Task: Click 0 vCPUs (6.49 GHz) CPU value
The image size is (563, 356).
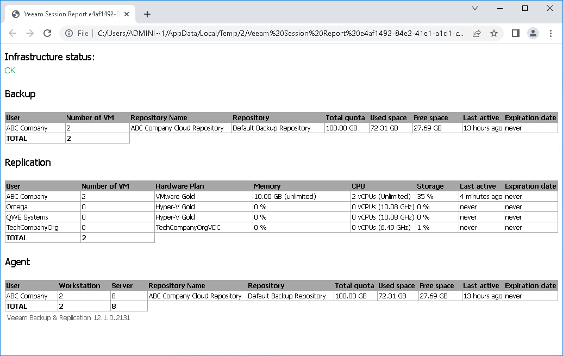Action: point(381,227)
